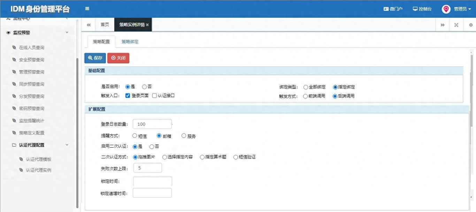Check the 认证接口 checkbox

tap(155, 95)
